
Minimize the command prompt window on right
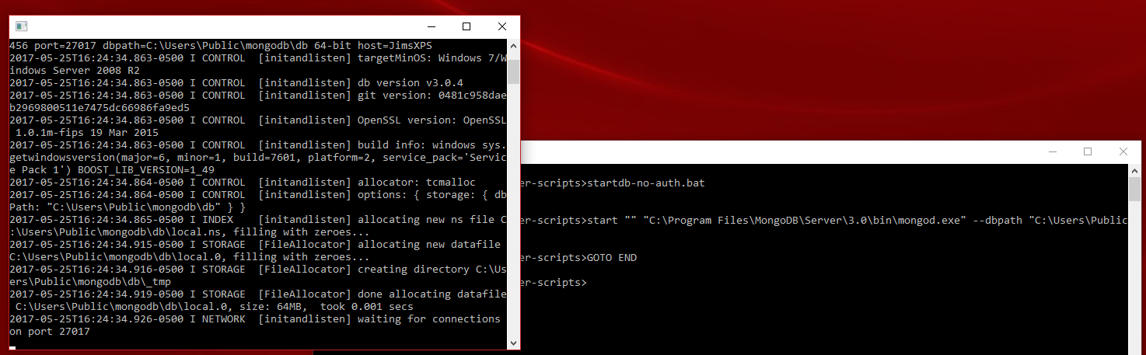[1053, 151]
